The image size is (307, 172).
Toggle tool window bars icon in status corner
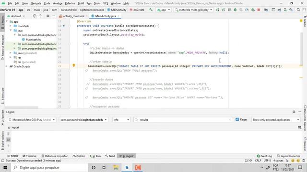coord(2,161)
